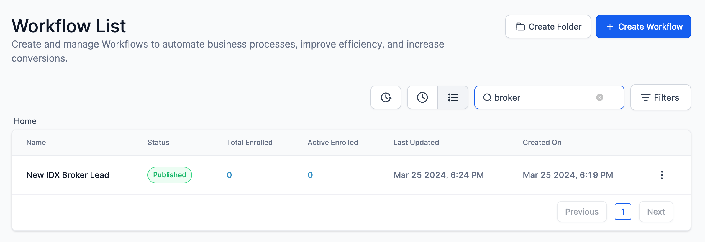Switch to recent clock view
705x242 pixels.
pyautogui.click(x=422, y=97)
